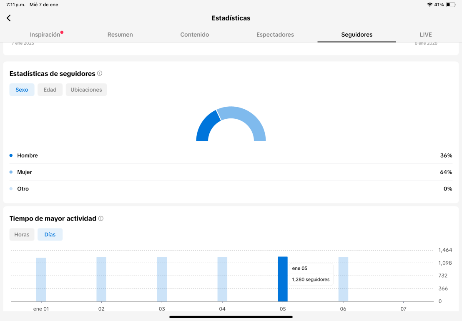This screenshot has height=321, width=462.
Task: Open info icon next to Tiempo de mayor actividad
Action: (x=101, y=218)
